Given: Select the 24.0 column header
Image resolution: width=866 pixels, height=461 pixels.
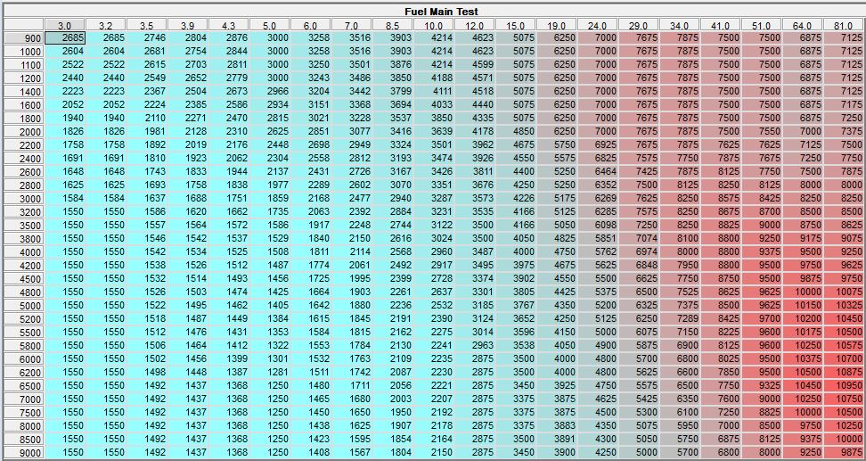Looking at the screenshot, I should 598,25.
